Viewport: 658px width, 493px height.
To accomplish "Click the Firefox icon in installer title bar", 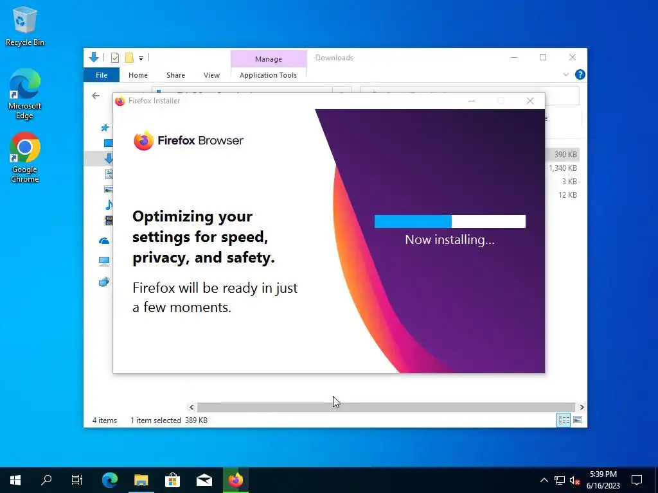I will 120,101.
